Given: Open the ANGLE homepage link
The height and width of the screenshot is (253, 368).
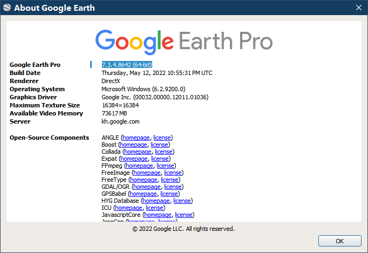Looking at the screenshot, I should pyautogui.click(x=137, y=138).
